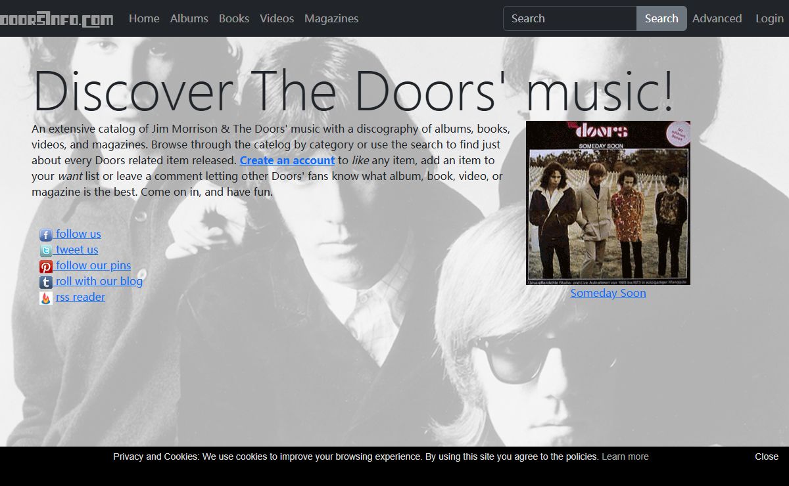This screenshot has height=486, width=789.
Task: Open the rss reader link
Action: (80, 297)
